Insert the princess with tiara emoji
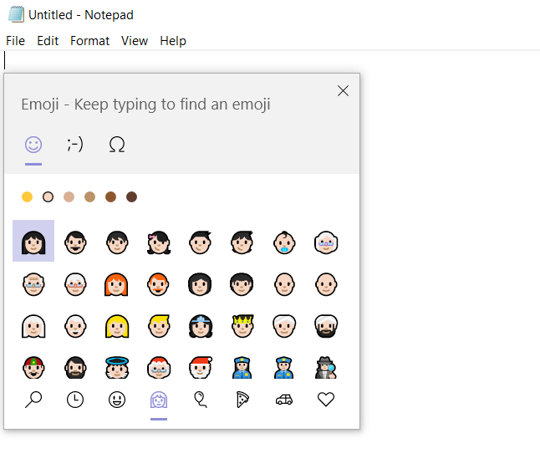Viewport: 540px width, 474px height. (201, 326)
